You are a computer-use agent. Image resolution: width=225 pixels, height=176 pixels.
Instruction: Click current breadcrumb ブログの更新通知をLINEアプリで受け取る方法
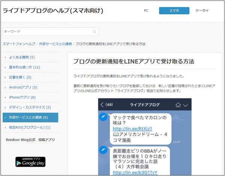[111, 44]
